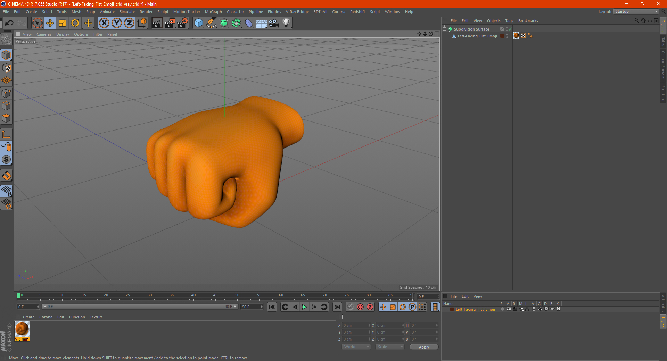667x361 pixels.
Task: Go to start of animation
Action: click(x=272, y=307)
